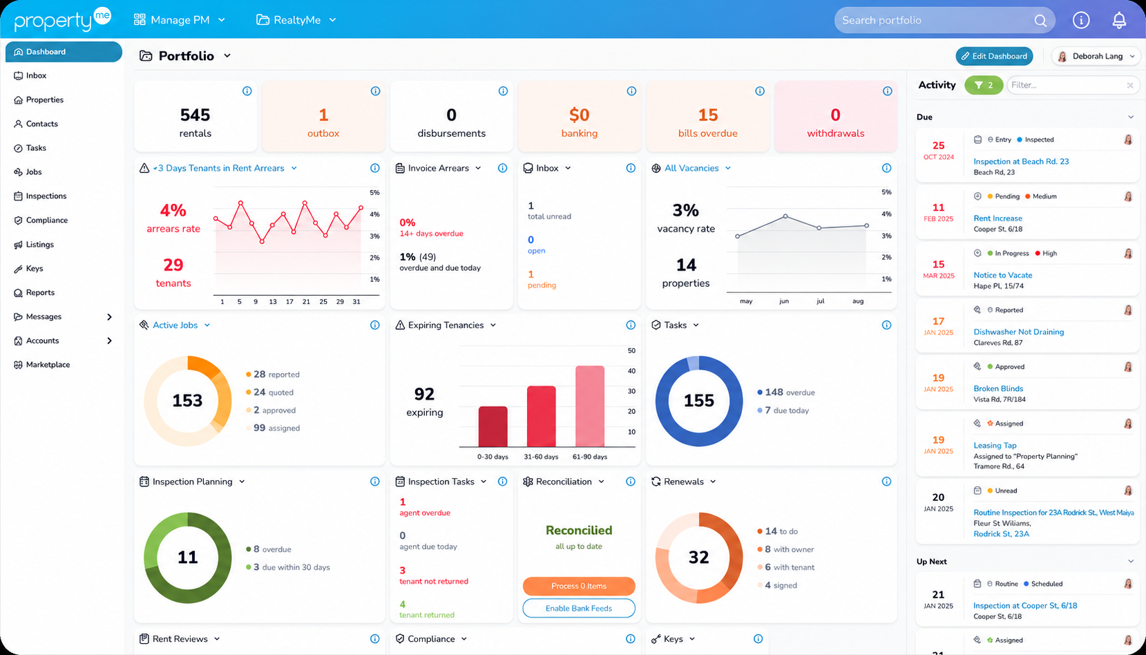Click info icon on Keys widget
The width and height of the screenshot is (1146, 655).
pos(758,639)
